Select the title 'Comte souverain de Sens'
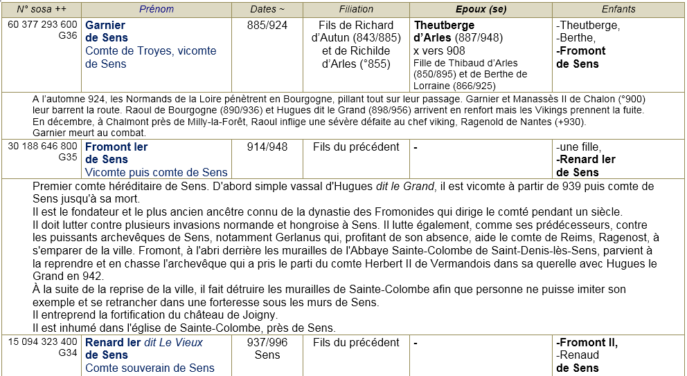Screen dimensions: 687x376 [150, 368]
